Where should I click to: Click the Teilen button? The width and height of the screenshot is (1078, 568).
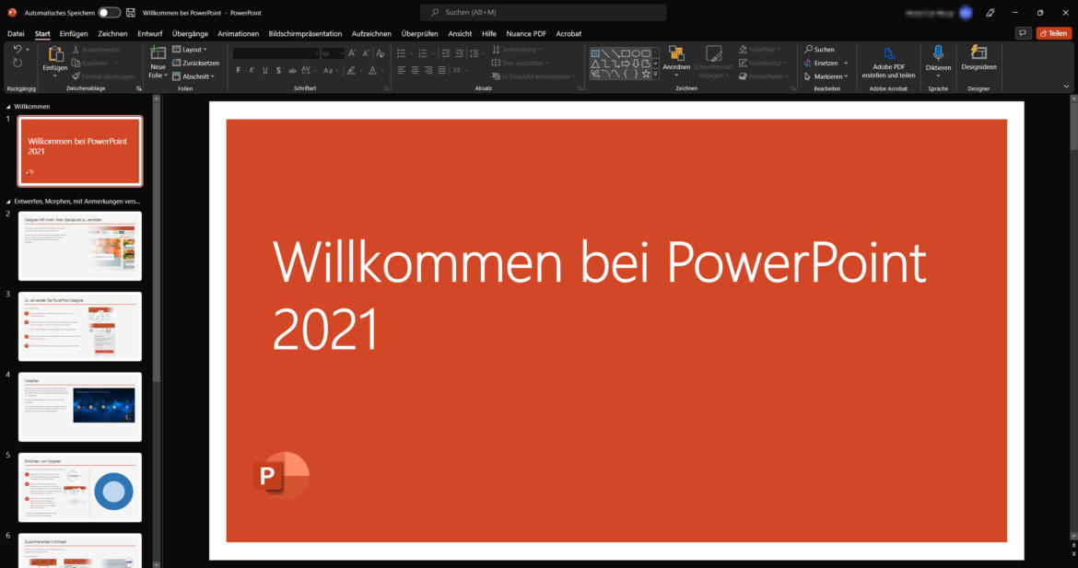pos(1053,33)
